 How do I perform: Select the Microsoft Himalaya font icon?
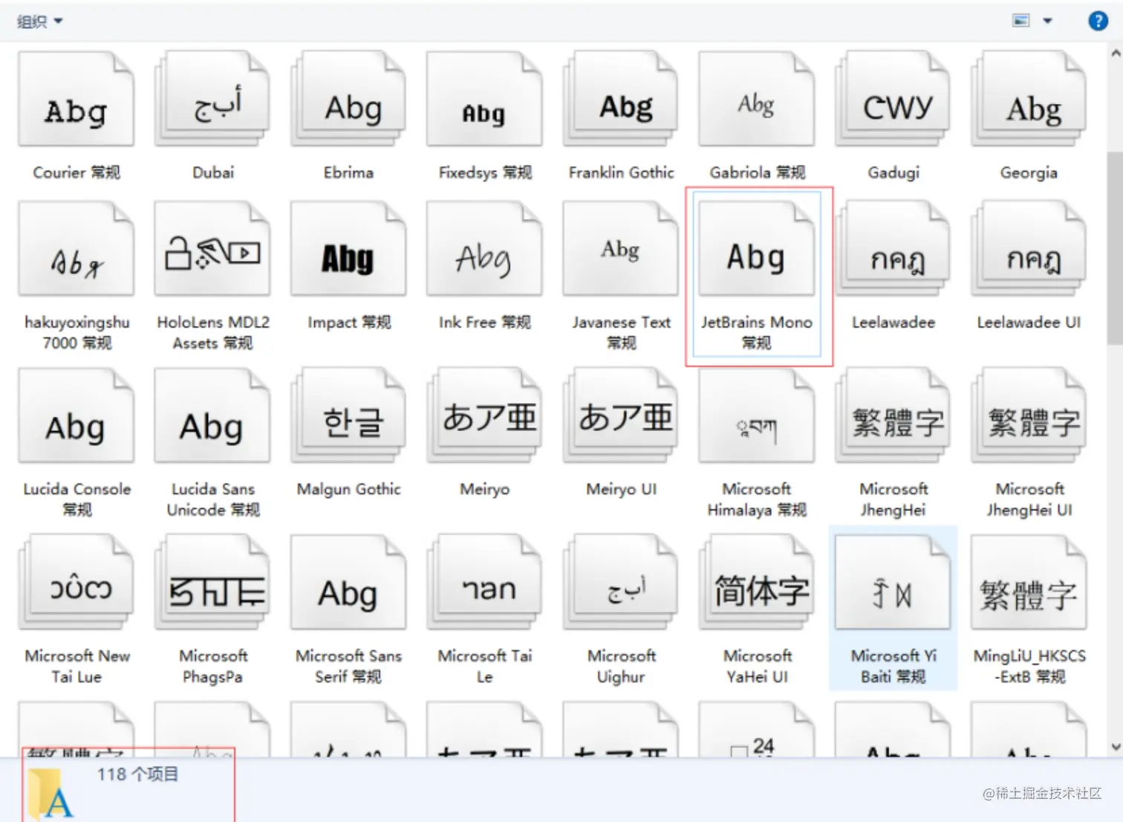pos(757,416)
